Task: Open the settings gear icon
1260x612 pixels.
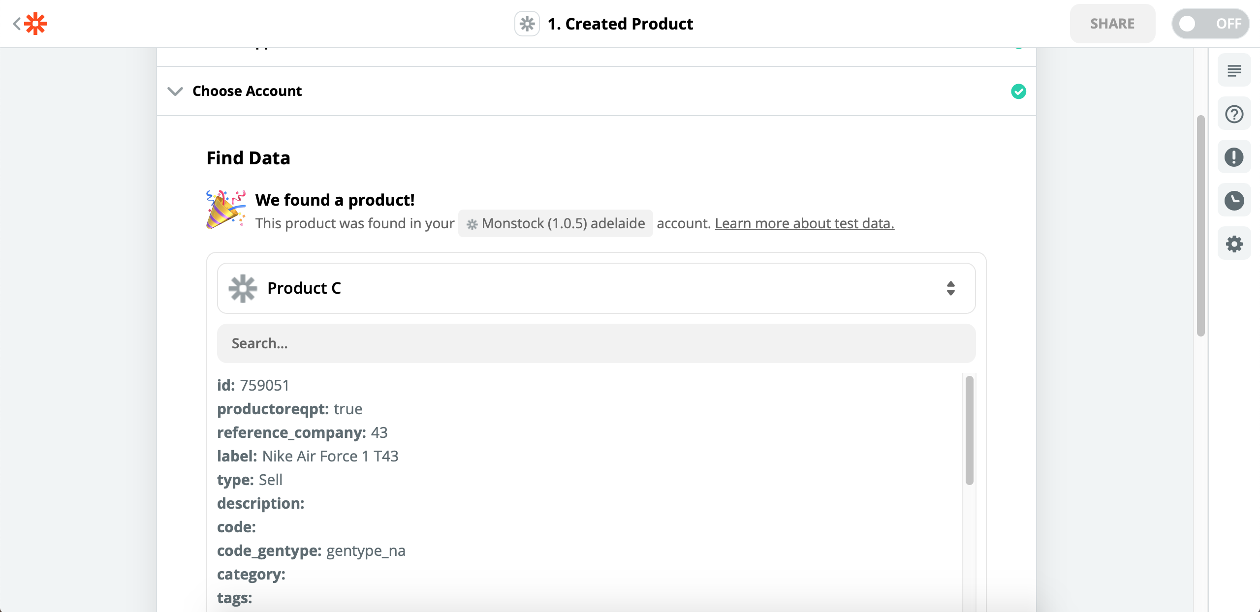Action: [x=1234, y=244]
